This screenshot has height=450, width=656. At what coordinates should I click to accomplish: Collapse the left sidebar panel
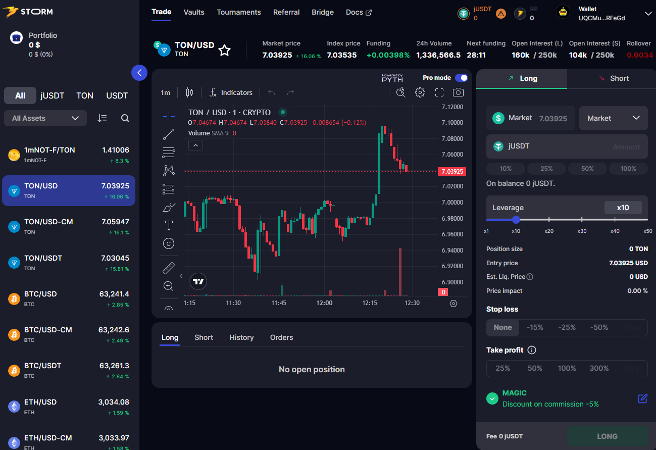[x=139, y=73]
